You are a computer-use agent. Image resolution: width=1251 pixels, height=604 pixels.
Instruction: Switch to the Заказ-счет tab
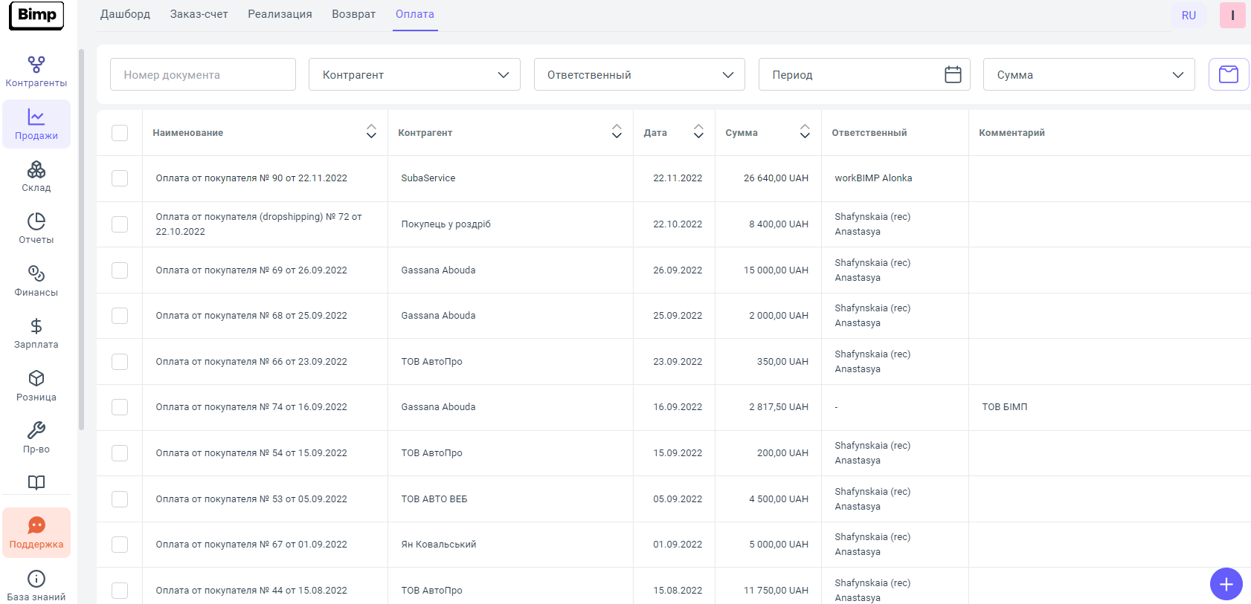coord(199,14)
